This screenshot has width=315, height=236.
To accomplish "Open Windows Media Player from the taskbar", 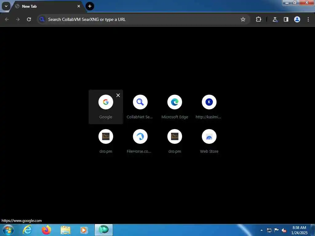I will point(84,230).
